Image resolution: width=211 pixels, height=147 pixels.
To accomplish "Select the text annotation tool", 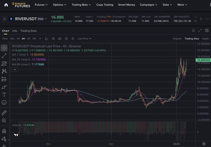I will [4, 94].
